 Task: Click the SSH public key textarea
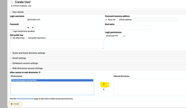point(56,44)
